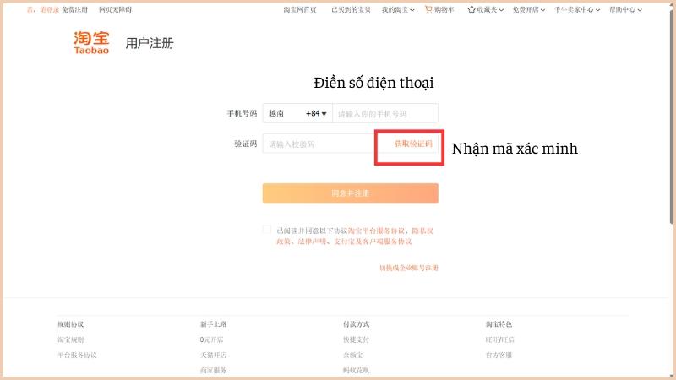Viewport: 676px width, 380px height.
Task: Click the orange 同意并注册 register button
Action: tap(350, 193)
